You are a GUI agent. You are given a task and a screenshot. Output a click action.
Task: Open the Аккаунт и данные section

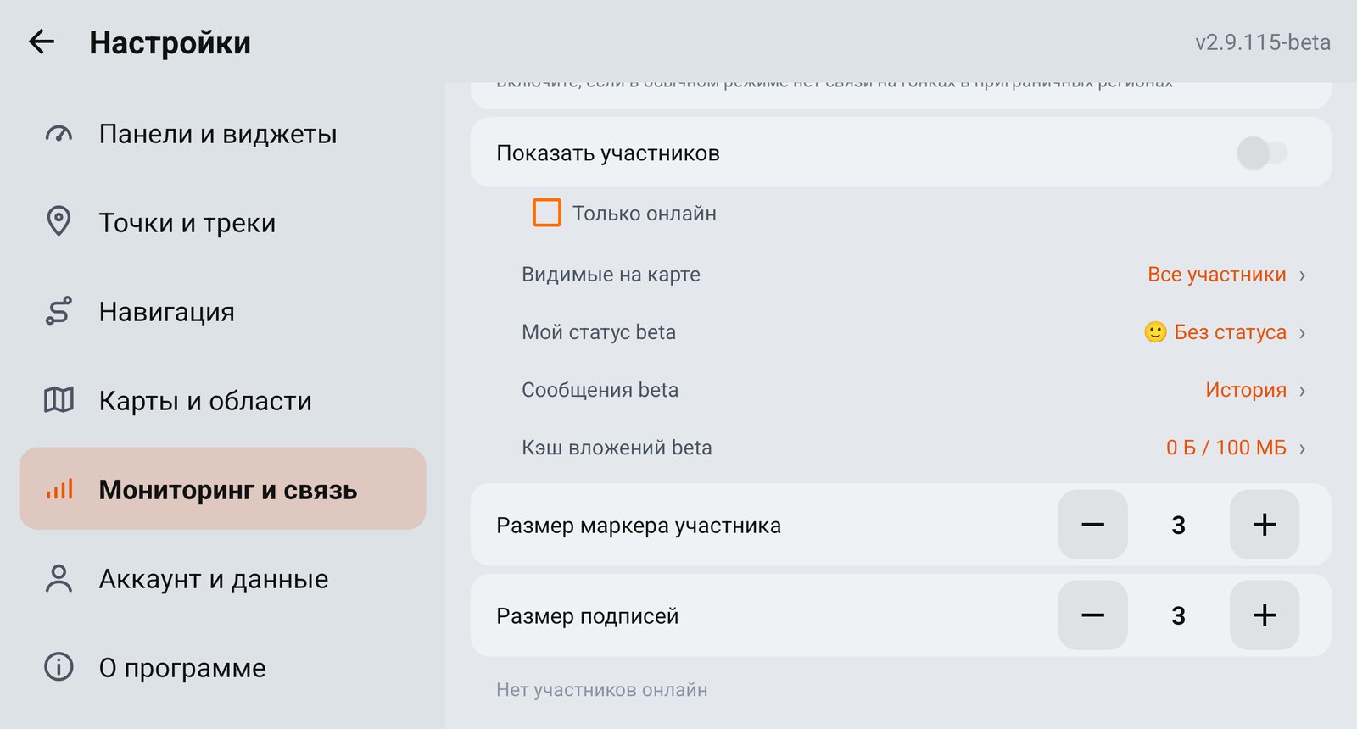click(x=222, y=579)
